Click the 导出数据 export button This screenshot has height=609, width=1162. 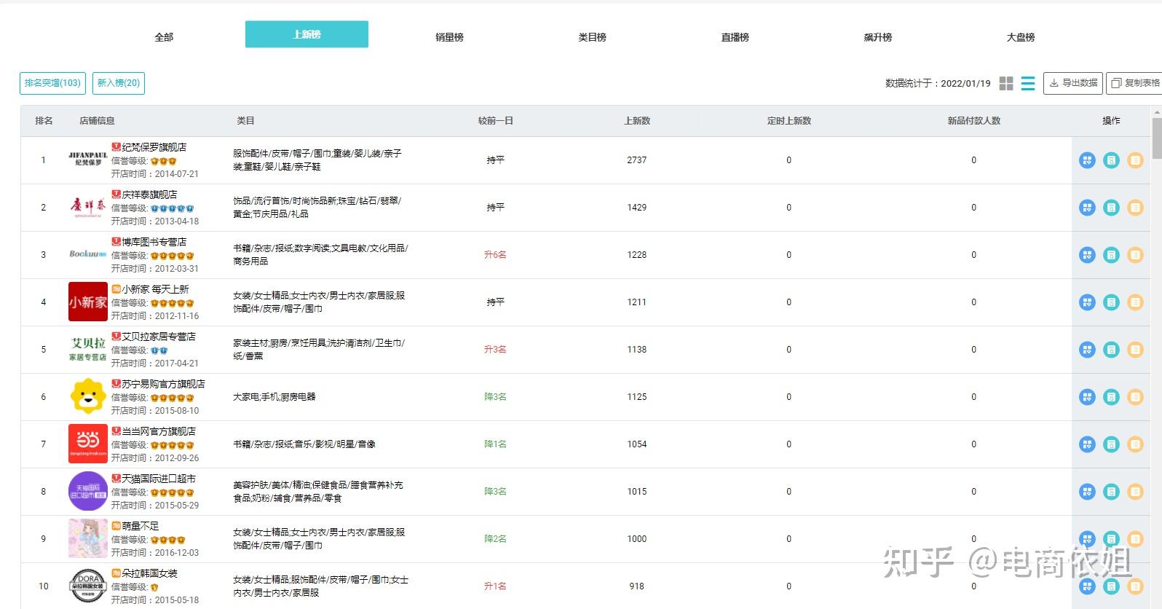pyautogui.click(x=1073, y=83)
